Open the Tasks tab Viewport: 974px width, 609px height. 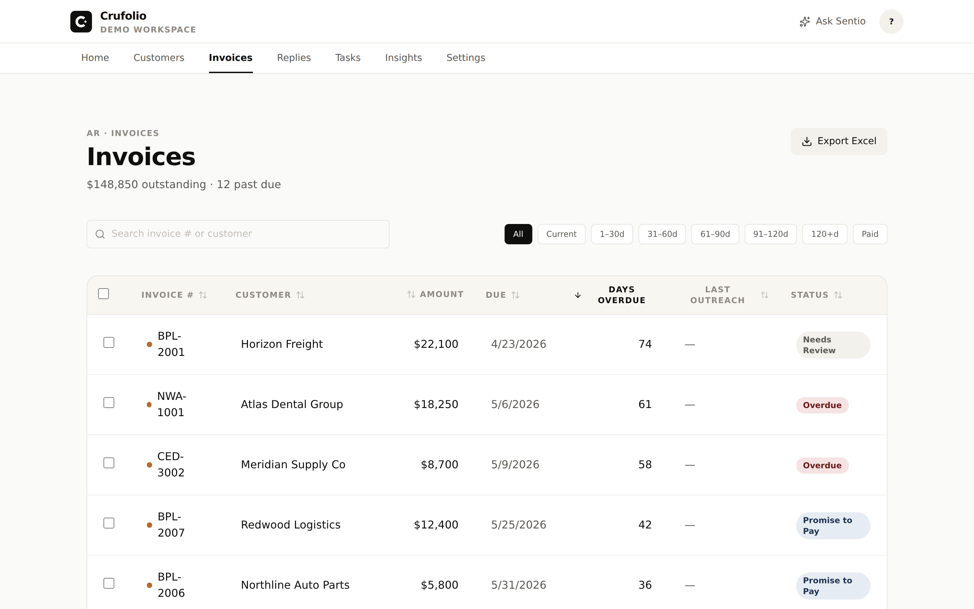point(348,58)
